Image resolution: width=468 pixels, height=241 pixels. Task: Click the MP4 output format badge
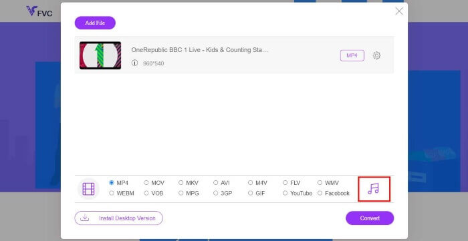[352, 55]
